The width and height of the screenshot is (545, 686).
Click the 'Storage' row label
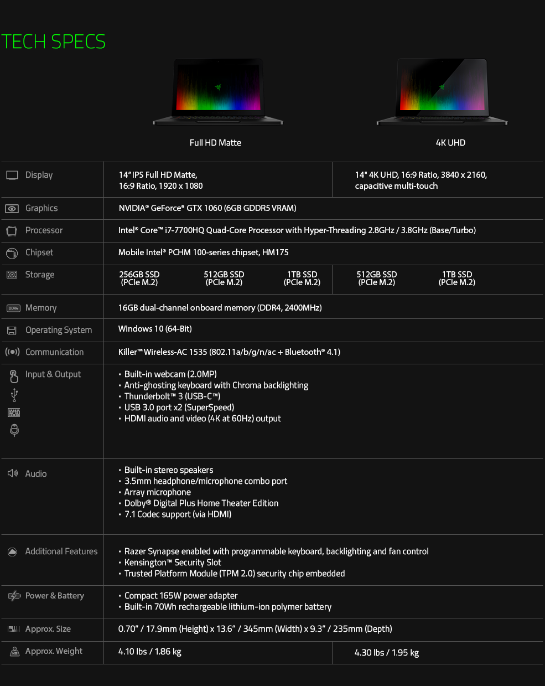coord(40,275)
